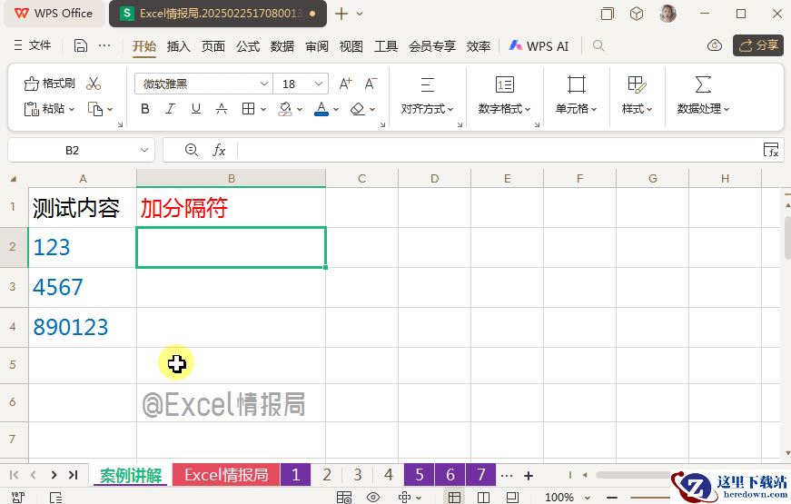Click the 分享 share button

(758, 45)
